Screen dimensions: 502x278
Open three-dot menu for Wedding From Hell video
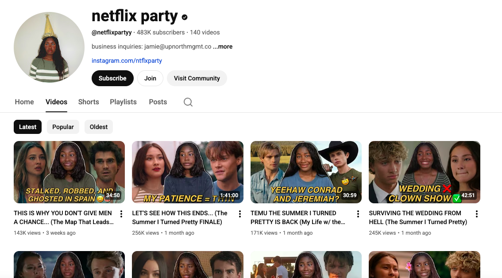coord(477,214)
